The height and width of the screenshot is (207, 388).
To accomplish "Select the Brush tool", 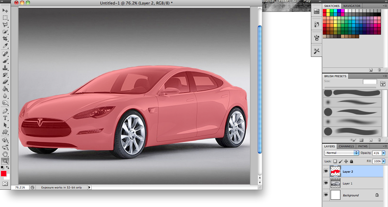I will coord(5,61).
